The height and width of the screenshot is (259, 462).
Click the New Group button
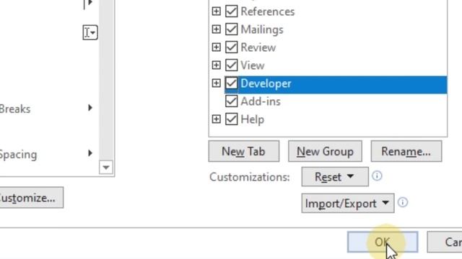point(325,151)
